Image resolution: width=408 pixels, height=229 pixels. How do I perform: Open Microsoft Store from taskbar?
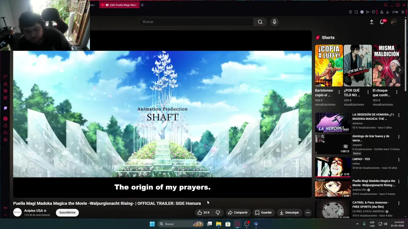[x=228, y=224]
